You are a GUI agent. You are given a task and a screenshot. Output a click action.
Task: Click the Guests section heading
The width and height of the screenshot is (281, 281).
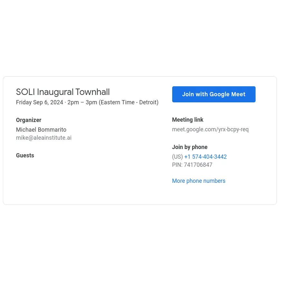[x=25, y=155]
